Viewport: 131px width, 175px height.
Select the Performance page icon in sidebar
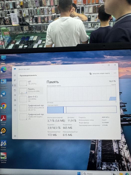tap(15, 85)
